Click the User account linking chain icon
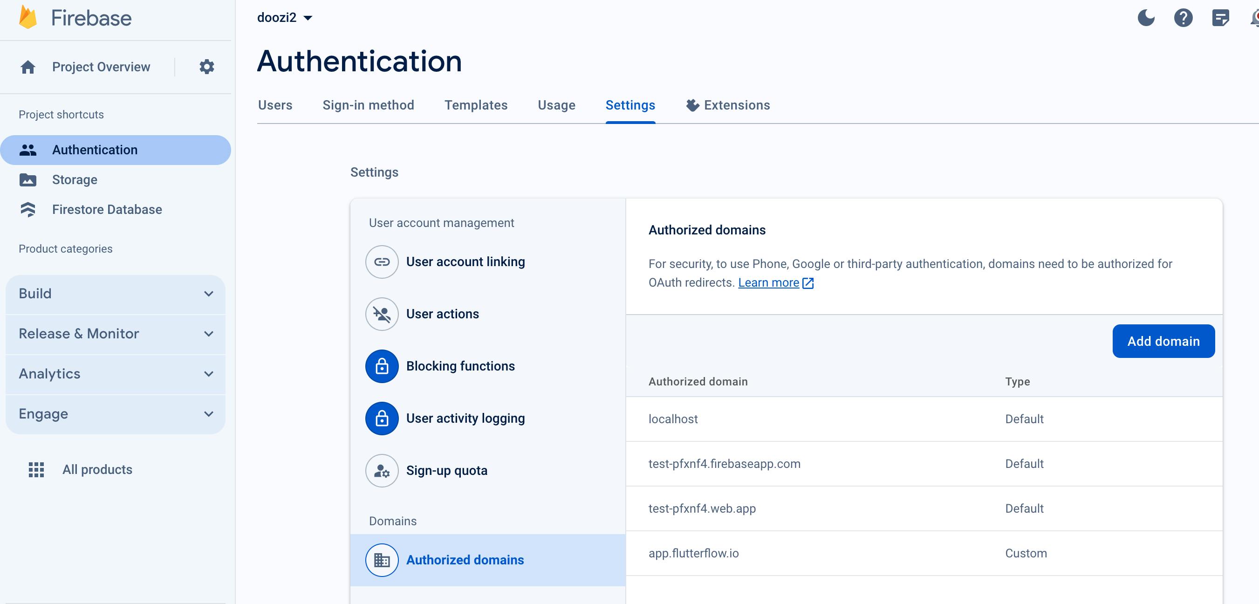This screenshot has height=604, width=1259. tap(382, 262)
